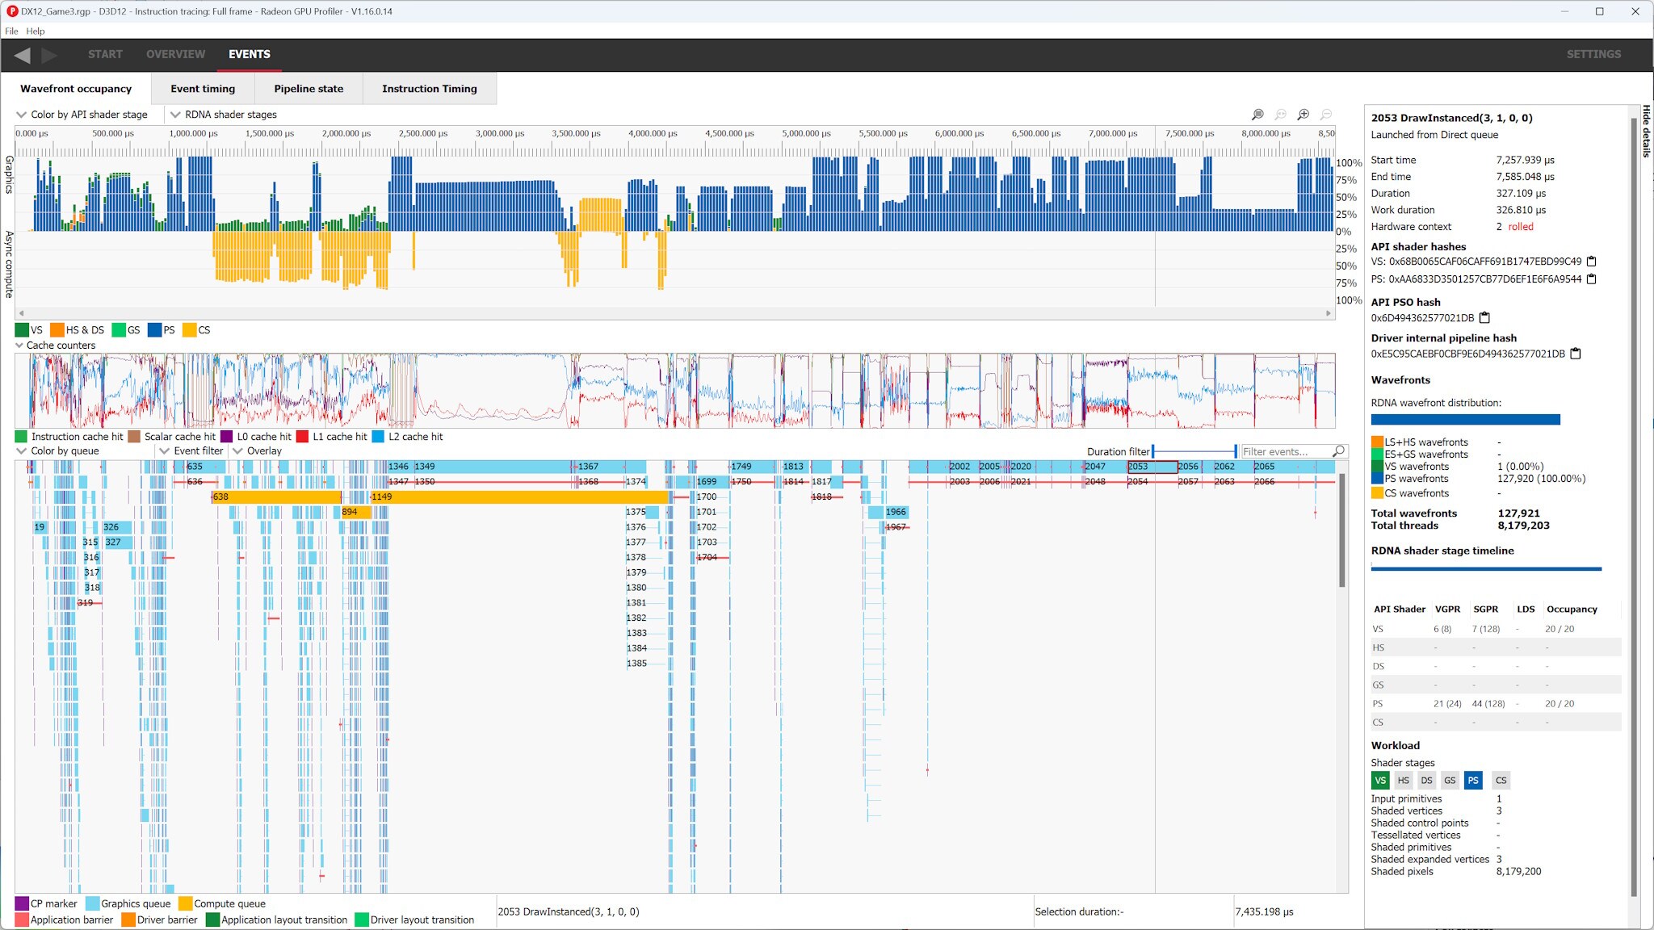This screenshot has height=930, width=1654.
Task: Click the zoom to selection magnifier
Action: coord(1257,115)
